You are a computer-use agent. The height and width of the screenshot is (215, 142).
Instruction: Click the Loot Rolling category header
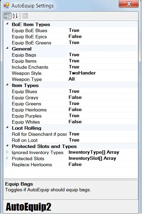click(x=27, y=128)
